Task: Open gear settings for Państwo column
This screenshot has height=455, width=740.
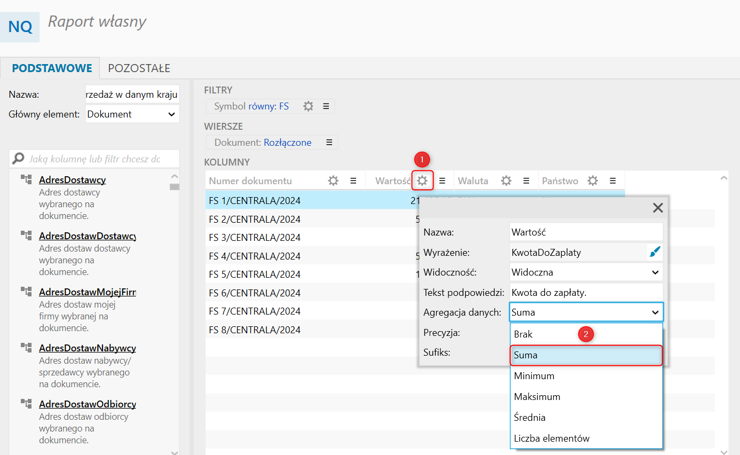Action: (x=593, y=181)
